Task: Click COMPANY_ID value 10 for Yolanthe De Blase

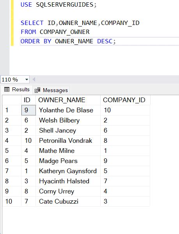Action: click(125, 110)
